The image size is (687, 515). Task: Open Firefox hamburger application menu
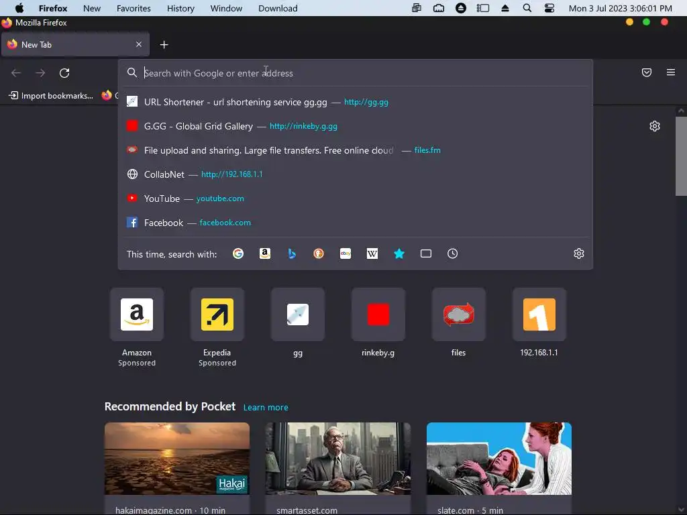[671, 72]
